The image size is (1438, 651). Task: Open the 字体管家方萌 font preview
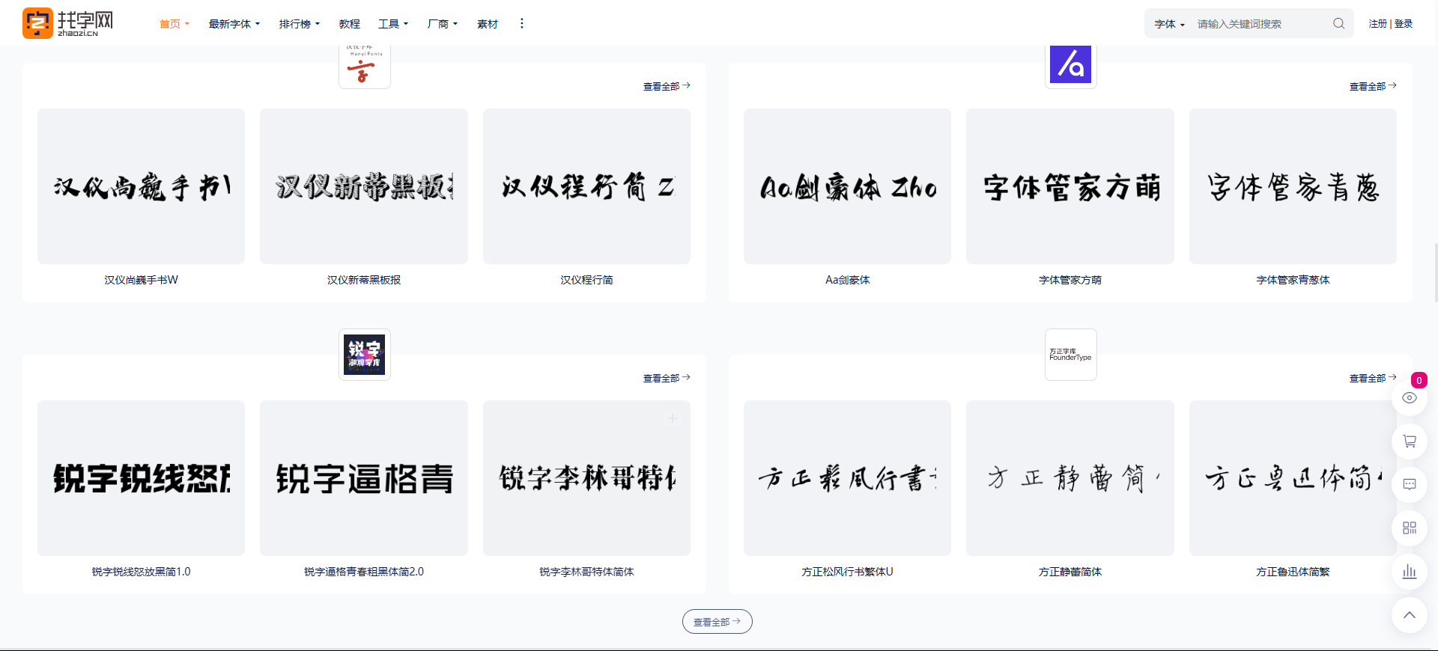(x=1070, y=186)
